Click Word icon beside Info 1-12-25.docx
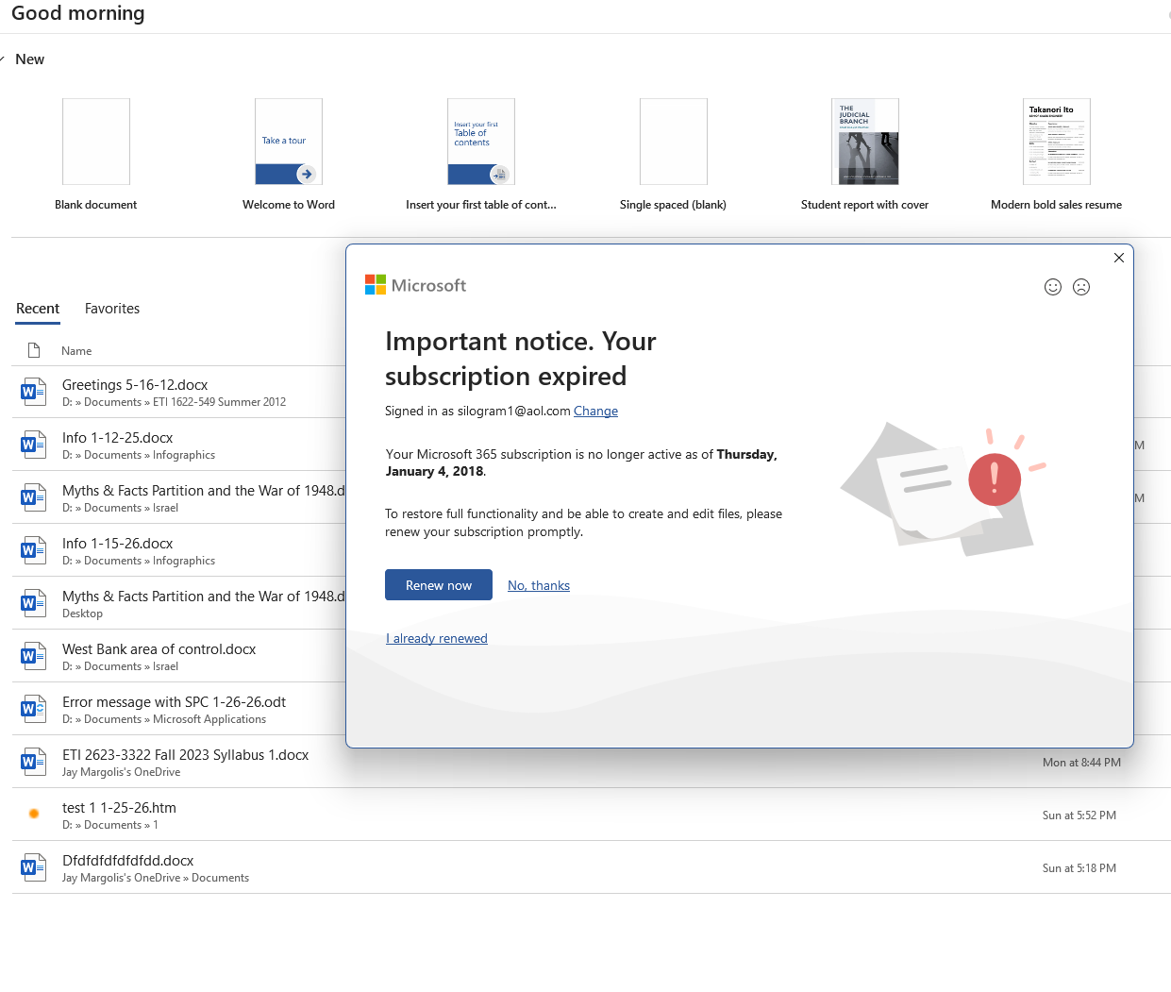 pyautogui.click(x=33, y=445)
